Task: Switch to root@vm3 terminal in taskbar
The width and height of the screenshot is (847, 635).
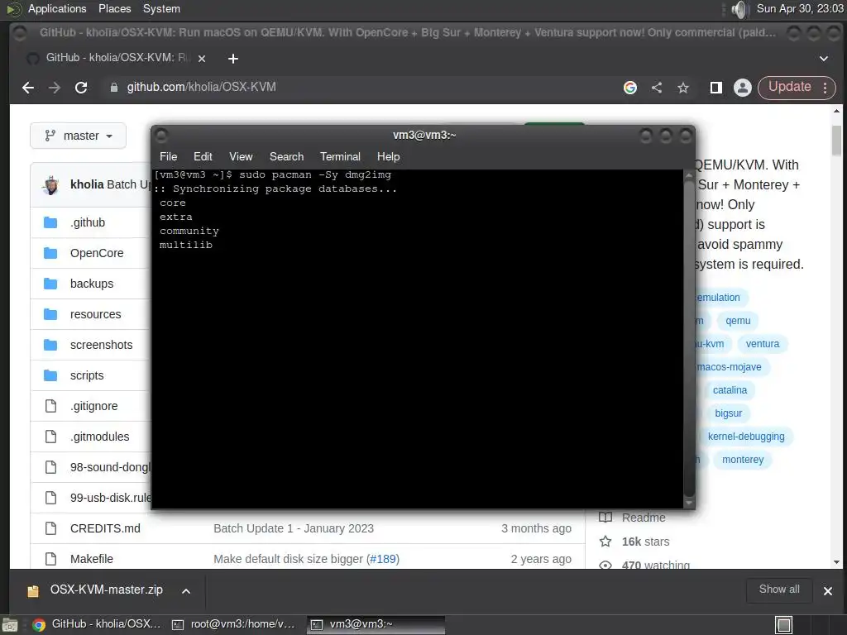Action: (234, 624)
